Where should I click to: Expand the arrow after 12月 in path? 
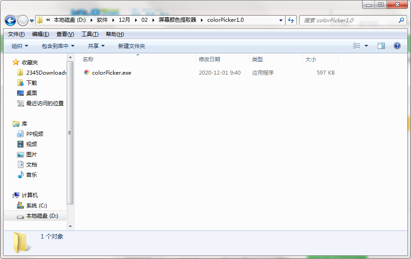tap(136, 20)
